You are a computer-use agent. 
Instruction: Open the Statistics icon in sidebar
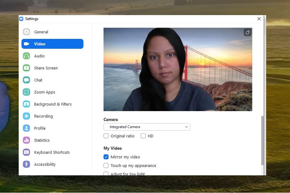coord(26,140)
